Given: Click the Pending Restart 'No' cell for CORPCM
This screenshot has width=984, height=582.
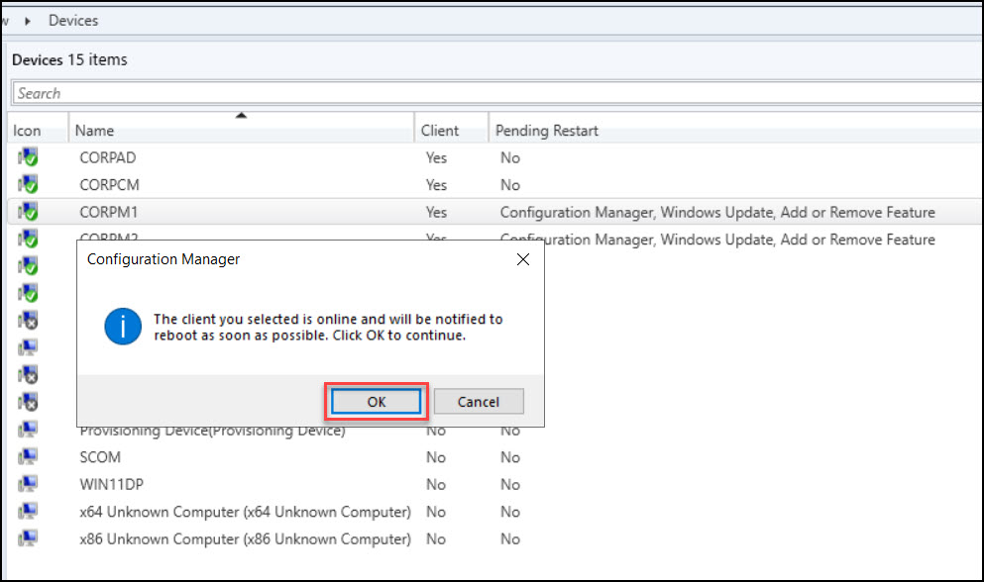Looking at the screenshot, I should (x=510, y=185).
